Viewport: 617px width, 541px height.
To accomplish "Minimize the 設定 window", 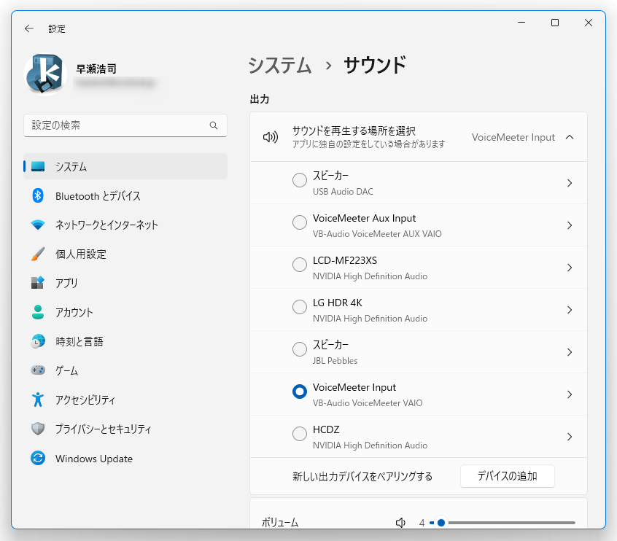I will pos(521,23).
